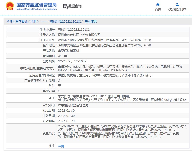This screenshot has width=192, height=151.
Task: Select 广东省药品监督管理局 approval department
Action: [73, 105]
